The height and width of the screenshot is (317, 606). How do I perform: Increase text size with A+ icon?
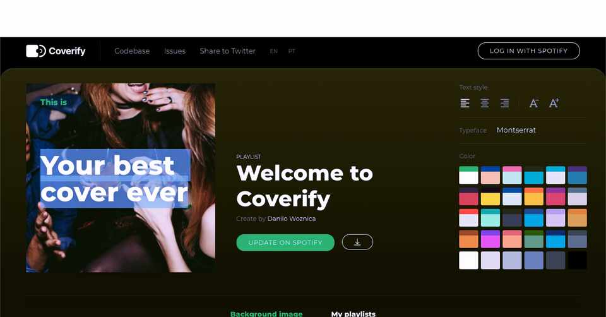tap(554, 103)
